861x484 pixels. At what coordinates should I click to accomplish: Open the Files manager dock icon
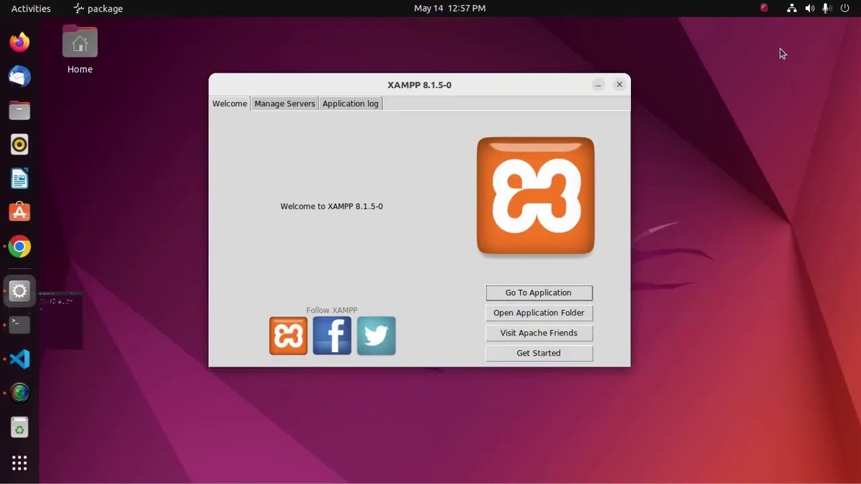(20, 110)
